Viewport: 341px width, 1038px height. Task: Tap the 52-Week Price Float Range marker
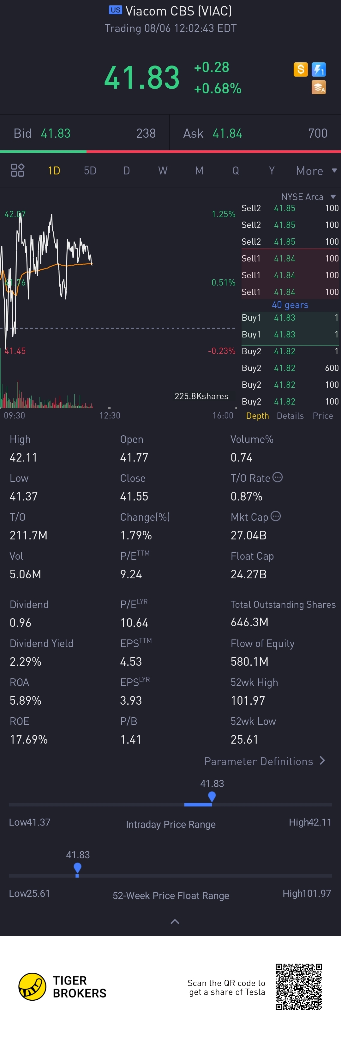click(78, 868)
